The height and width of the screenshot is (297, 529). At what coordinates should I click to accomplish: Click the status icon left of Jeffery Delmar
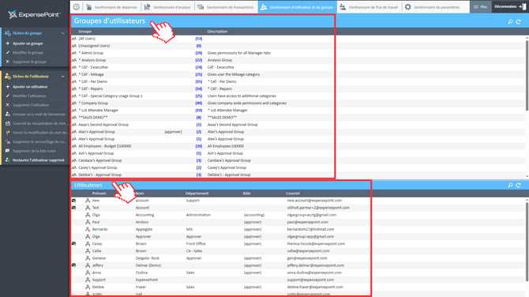coord(74,265)
